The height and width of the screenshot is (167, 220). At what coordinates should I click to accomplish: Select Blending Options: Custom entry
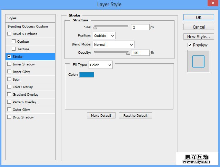click(x=31, y=27)
